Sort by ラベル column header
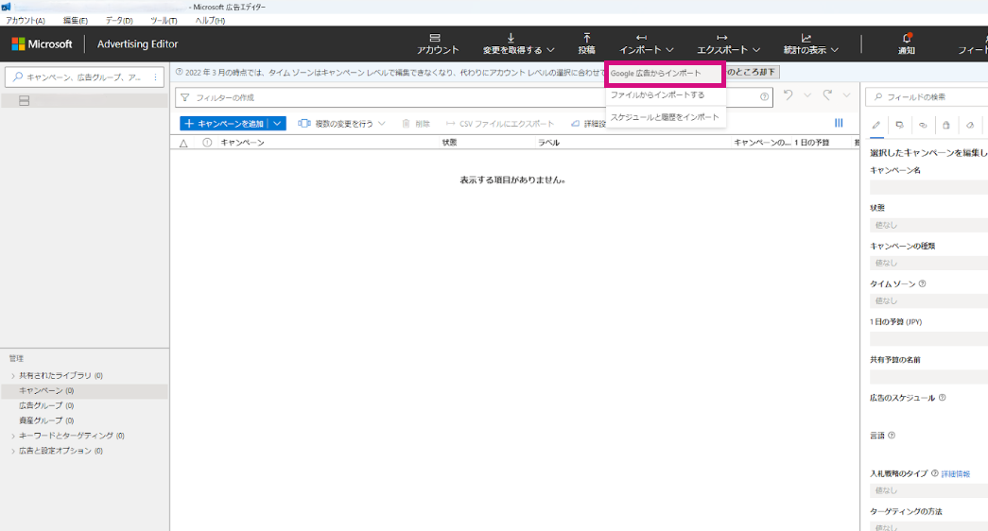The height and width of the screenshot is (531, 988). tap(548, 143)
